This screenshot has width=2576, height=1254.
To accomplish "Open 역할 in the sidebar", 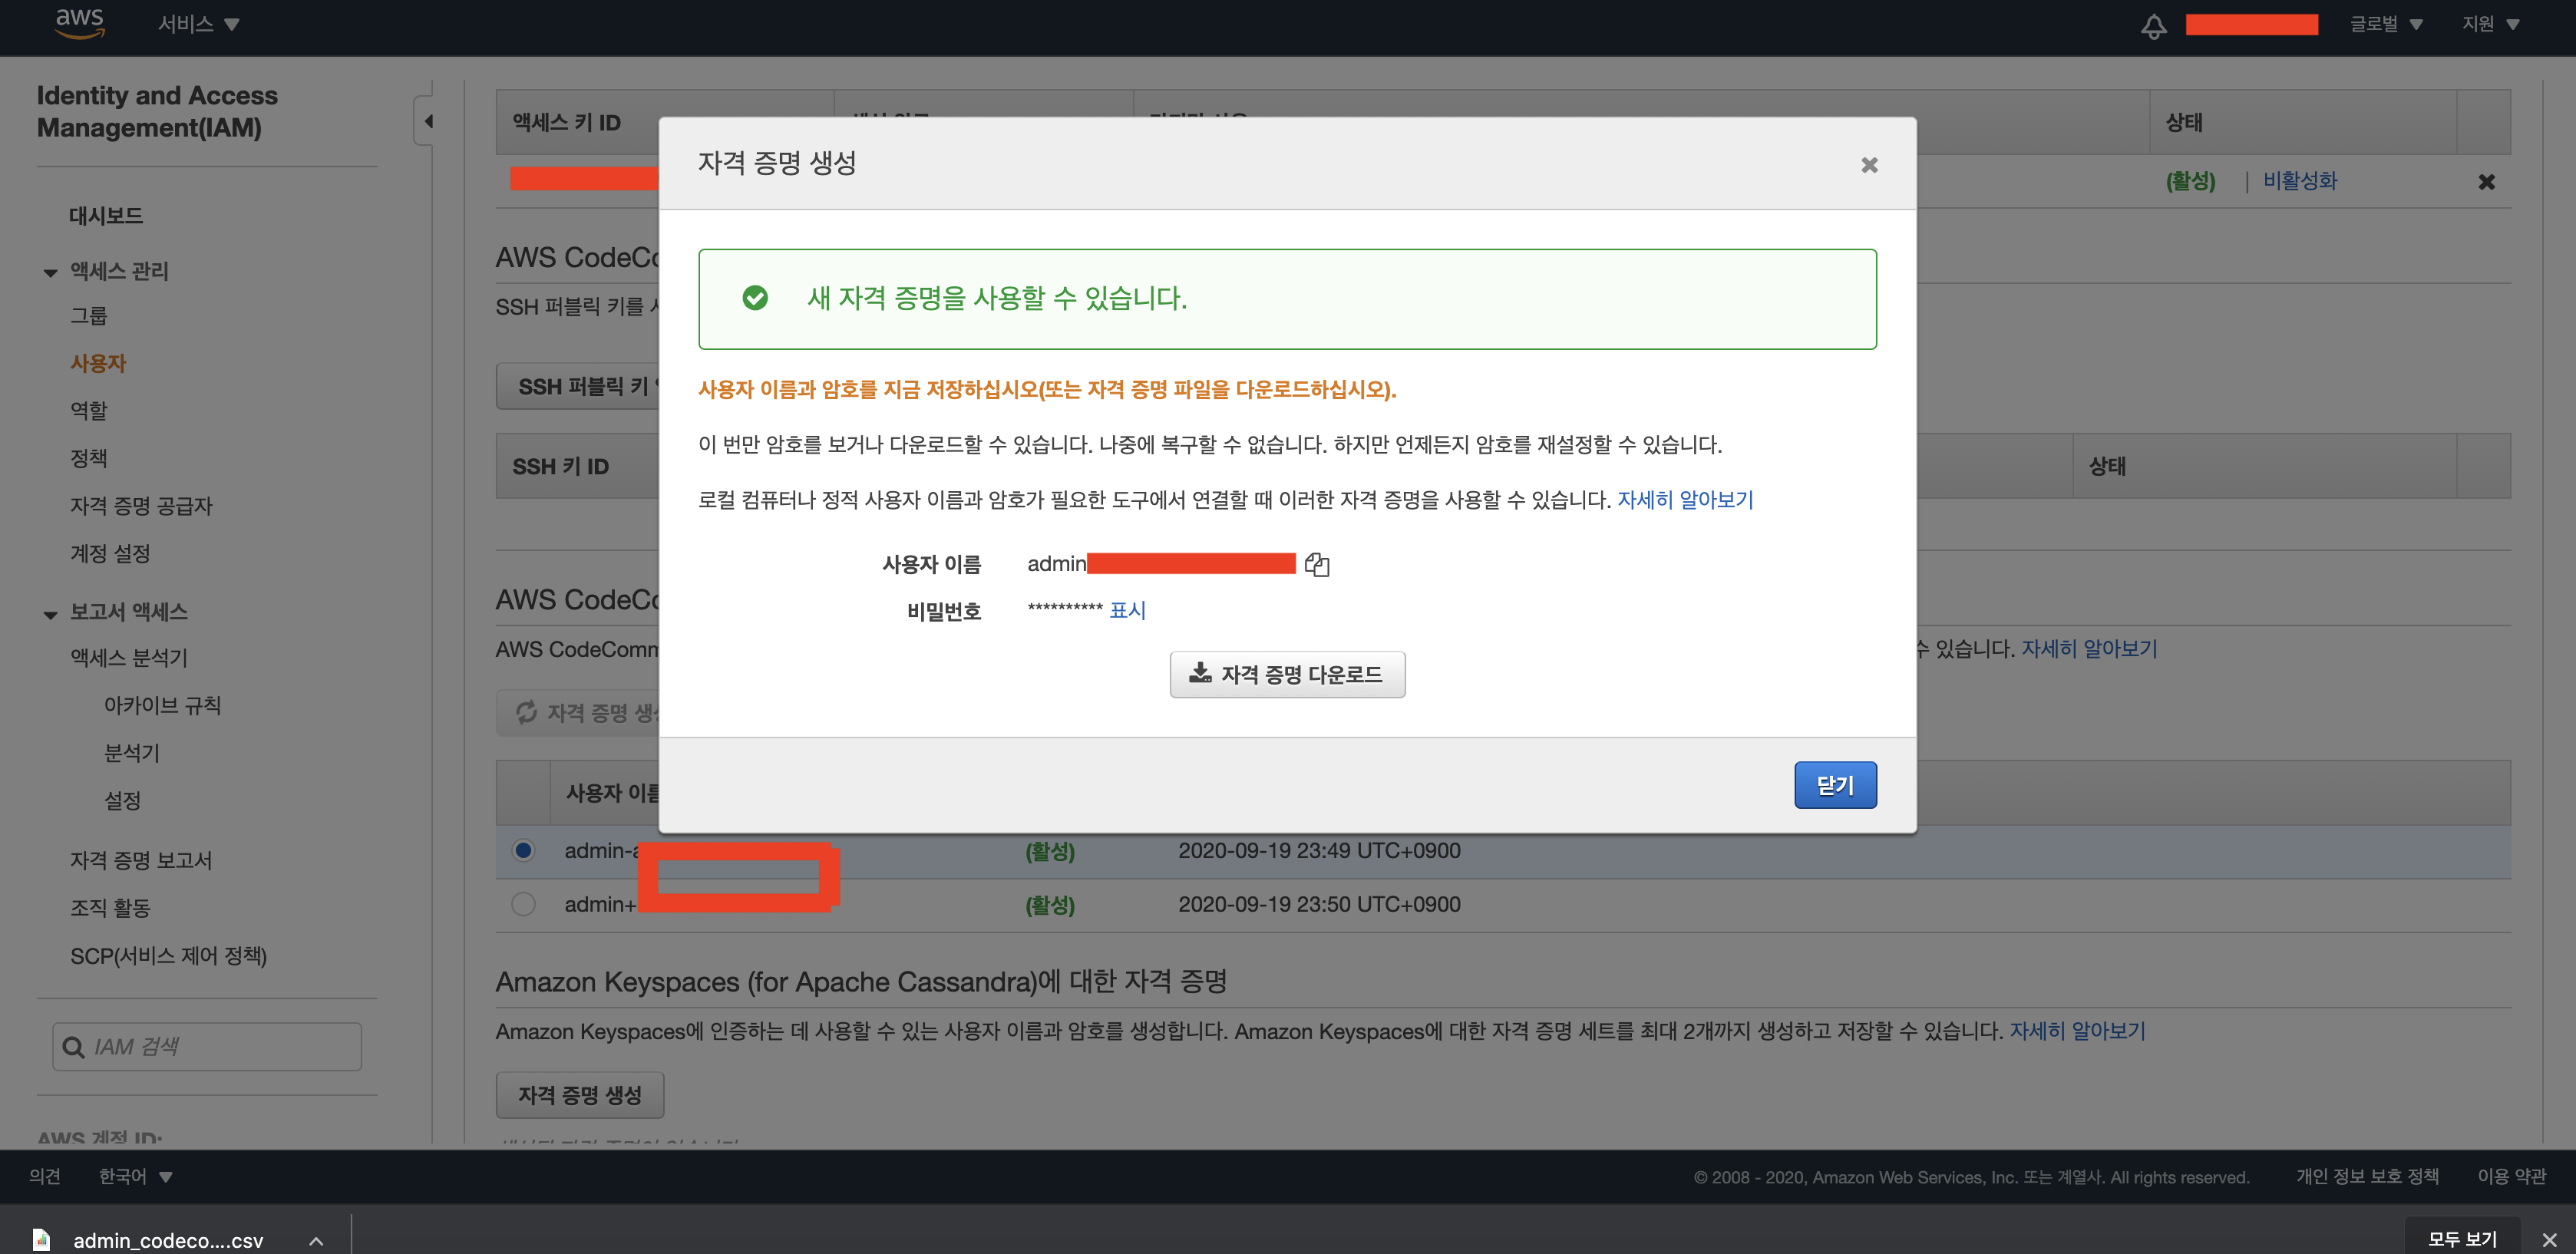I will tap(89, 410).
